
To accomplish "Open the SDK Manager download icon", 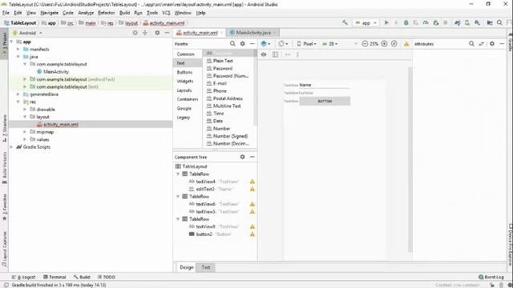I will pos(478,23).
